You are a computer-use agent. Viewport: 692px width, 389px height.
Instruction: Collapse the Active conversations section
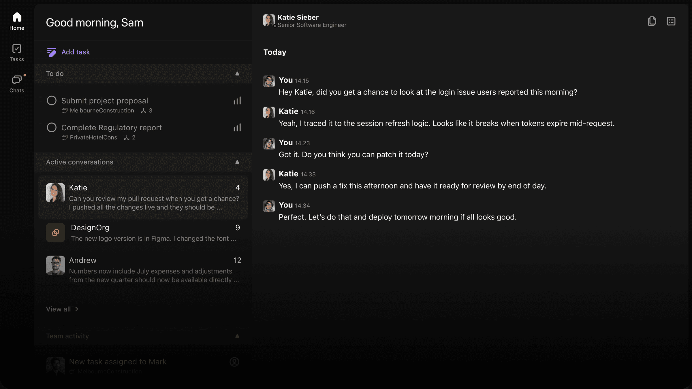click(237, 162)
